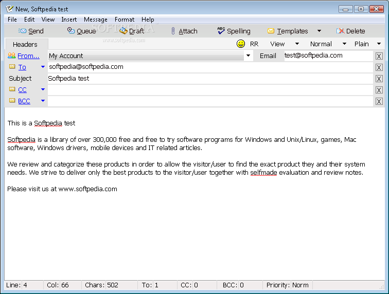The width and height of the screenshot is (389, 294).
Task: Toggle RR read receipt
Action: 254,44
